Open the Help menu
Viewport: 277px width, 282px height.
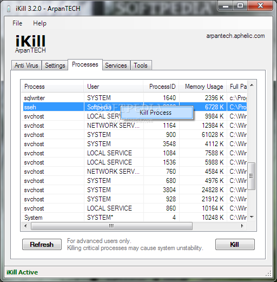[39, 23]
